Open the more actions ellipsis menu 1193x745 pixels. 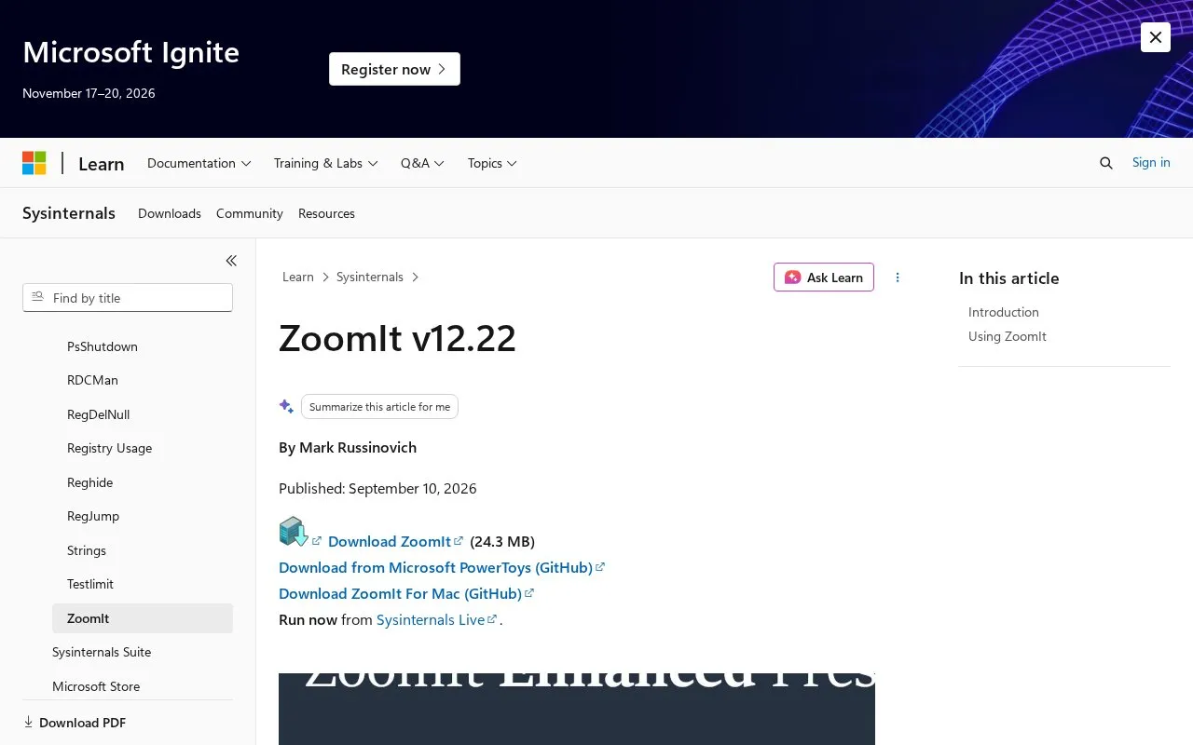point(898,278)
